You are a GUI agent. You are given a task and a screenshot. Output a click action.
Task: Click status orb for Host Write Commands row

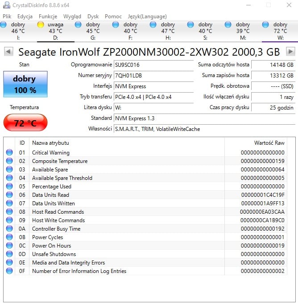[9, 220]
